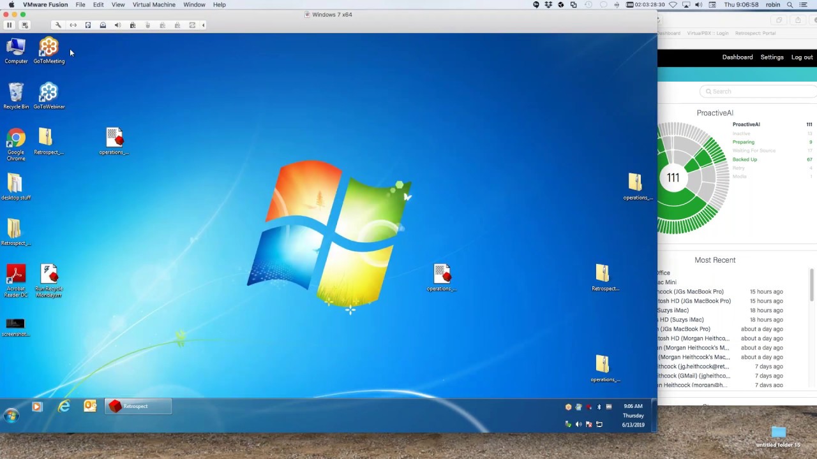This screenshot has width=817, height=459.
Task: Pause the virtual machine in VMware toolbar
Action: 10,25
